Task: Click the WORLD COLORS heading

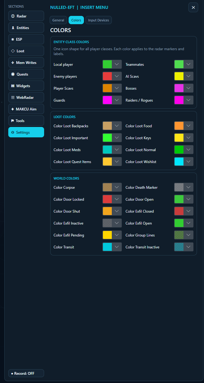Action: [x=66, y=178]
